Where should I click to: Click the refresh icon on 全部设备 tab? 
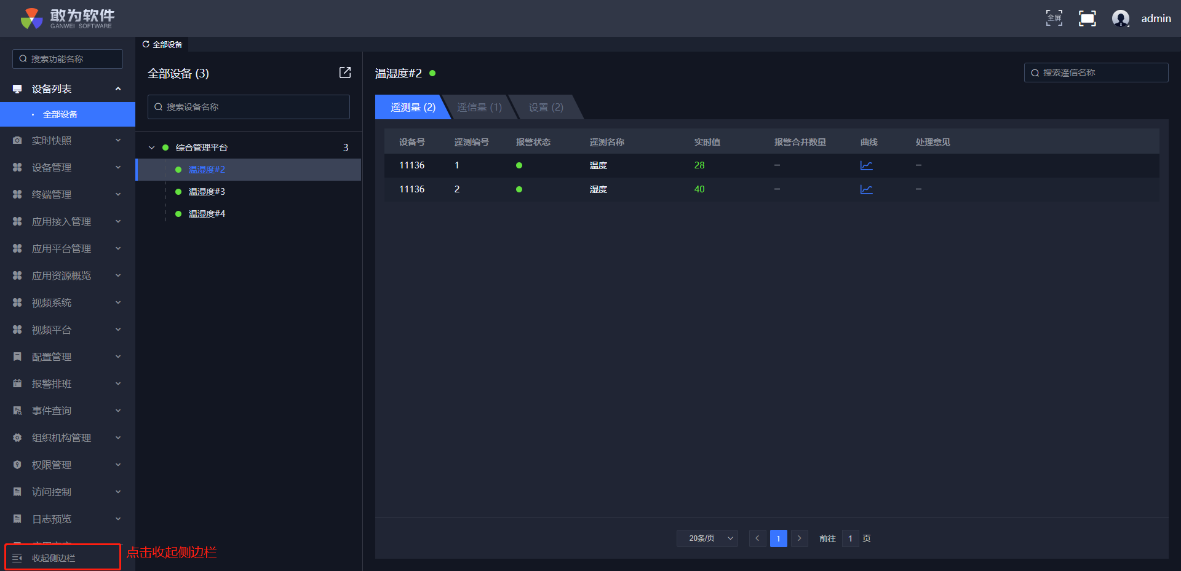[146, 44]
